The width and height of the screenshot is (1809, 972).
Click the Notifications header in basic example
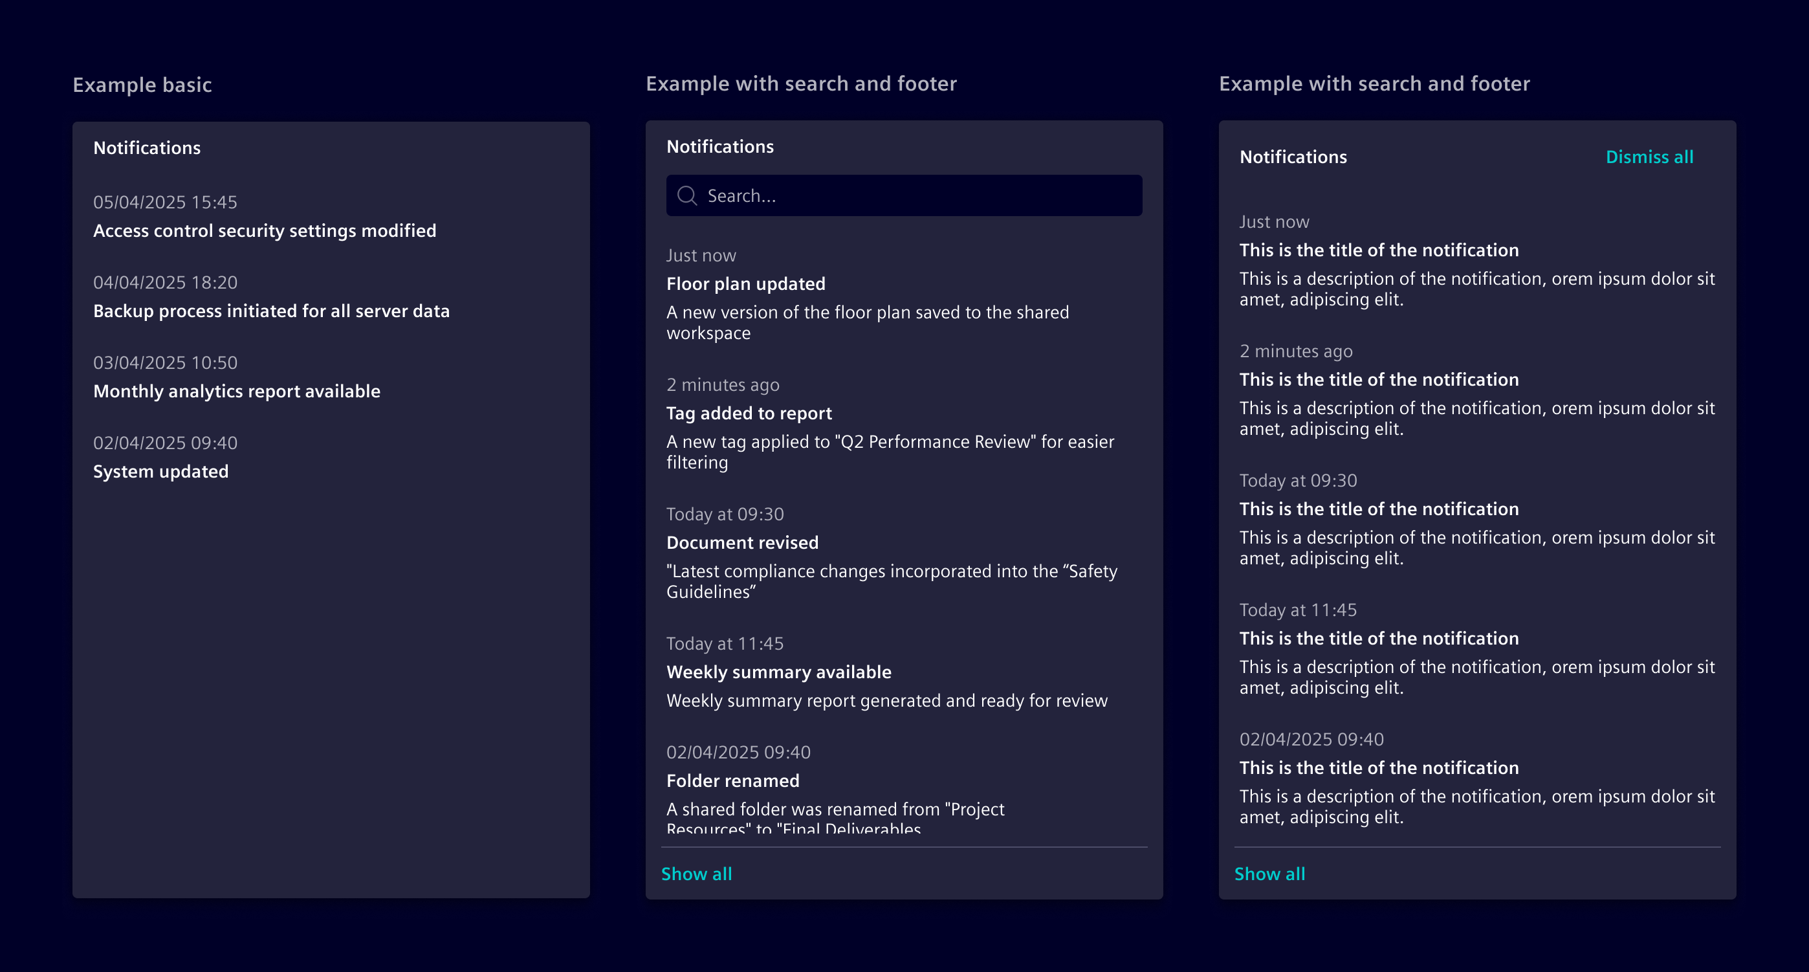[x=148, y=148]
